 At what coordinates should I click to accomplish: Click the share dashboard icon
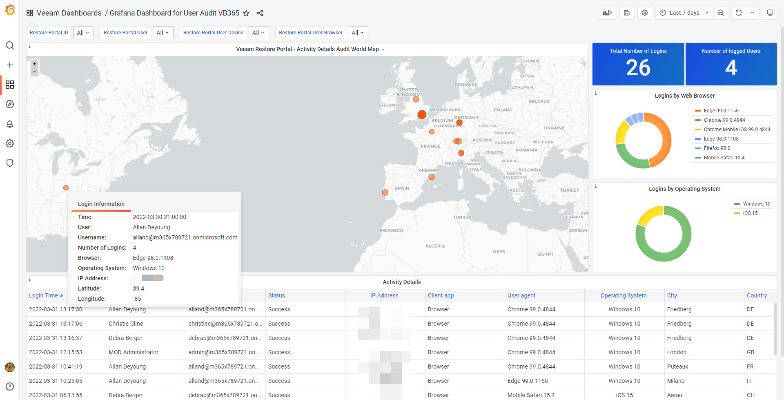(260, 13)
